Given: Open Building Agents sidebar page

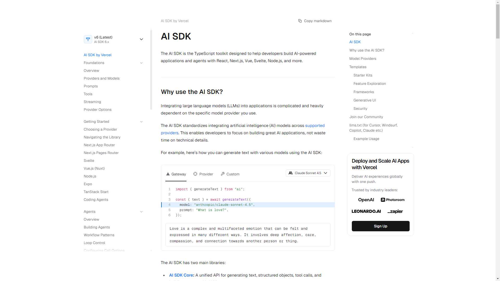Looking at the screenshot, I should tap(97, 227).
